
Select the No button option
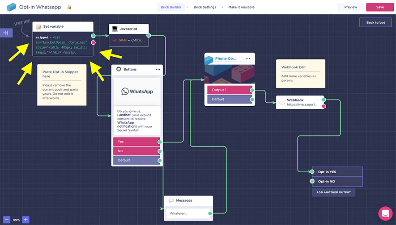point(136,151)
